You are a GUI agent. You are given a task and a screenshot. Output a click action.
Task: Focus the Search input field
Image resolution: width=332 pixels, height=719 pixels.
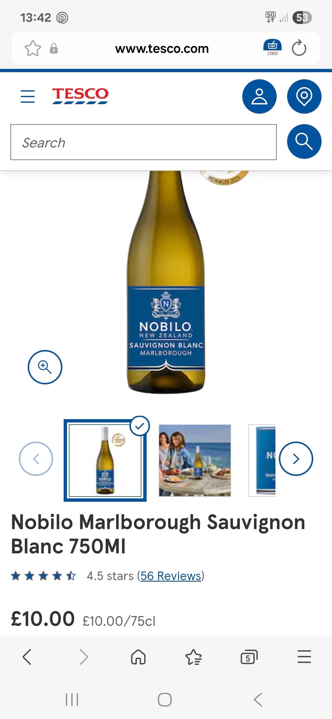coord(144,142)
